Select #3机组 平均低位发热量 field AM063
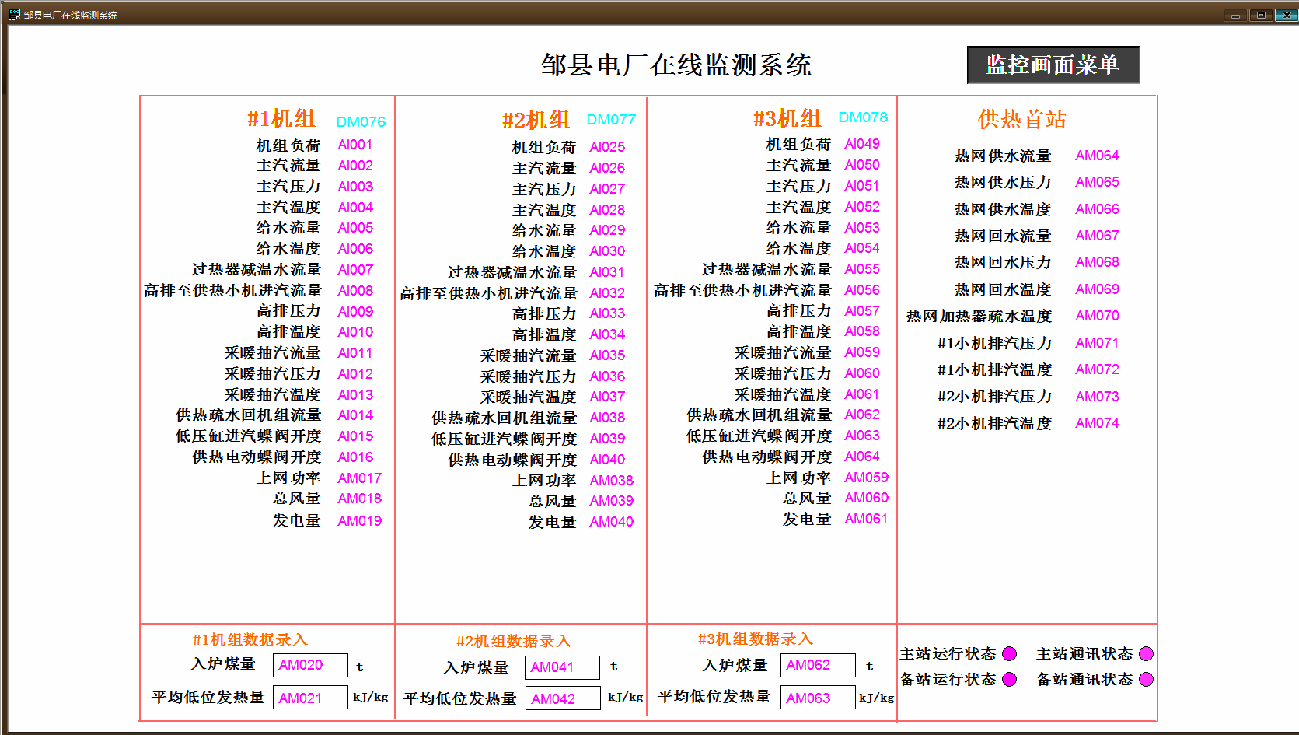Image resolution: width=1299 pixels, height=735 pixels. click(818, 698)
